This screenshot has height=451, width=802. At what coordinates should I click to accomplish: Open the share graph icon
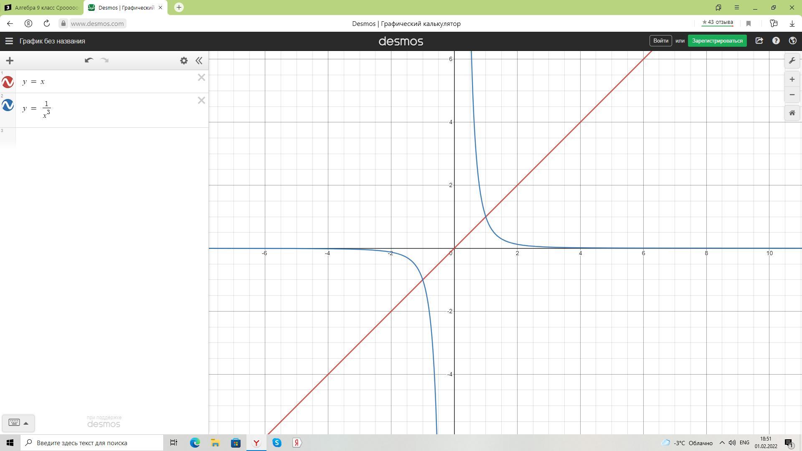pyautogui.click(x=759, y=41)
